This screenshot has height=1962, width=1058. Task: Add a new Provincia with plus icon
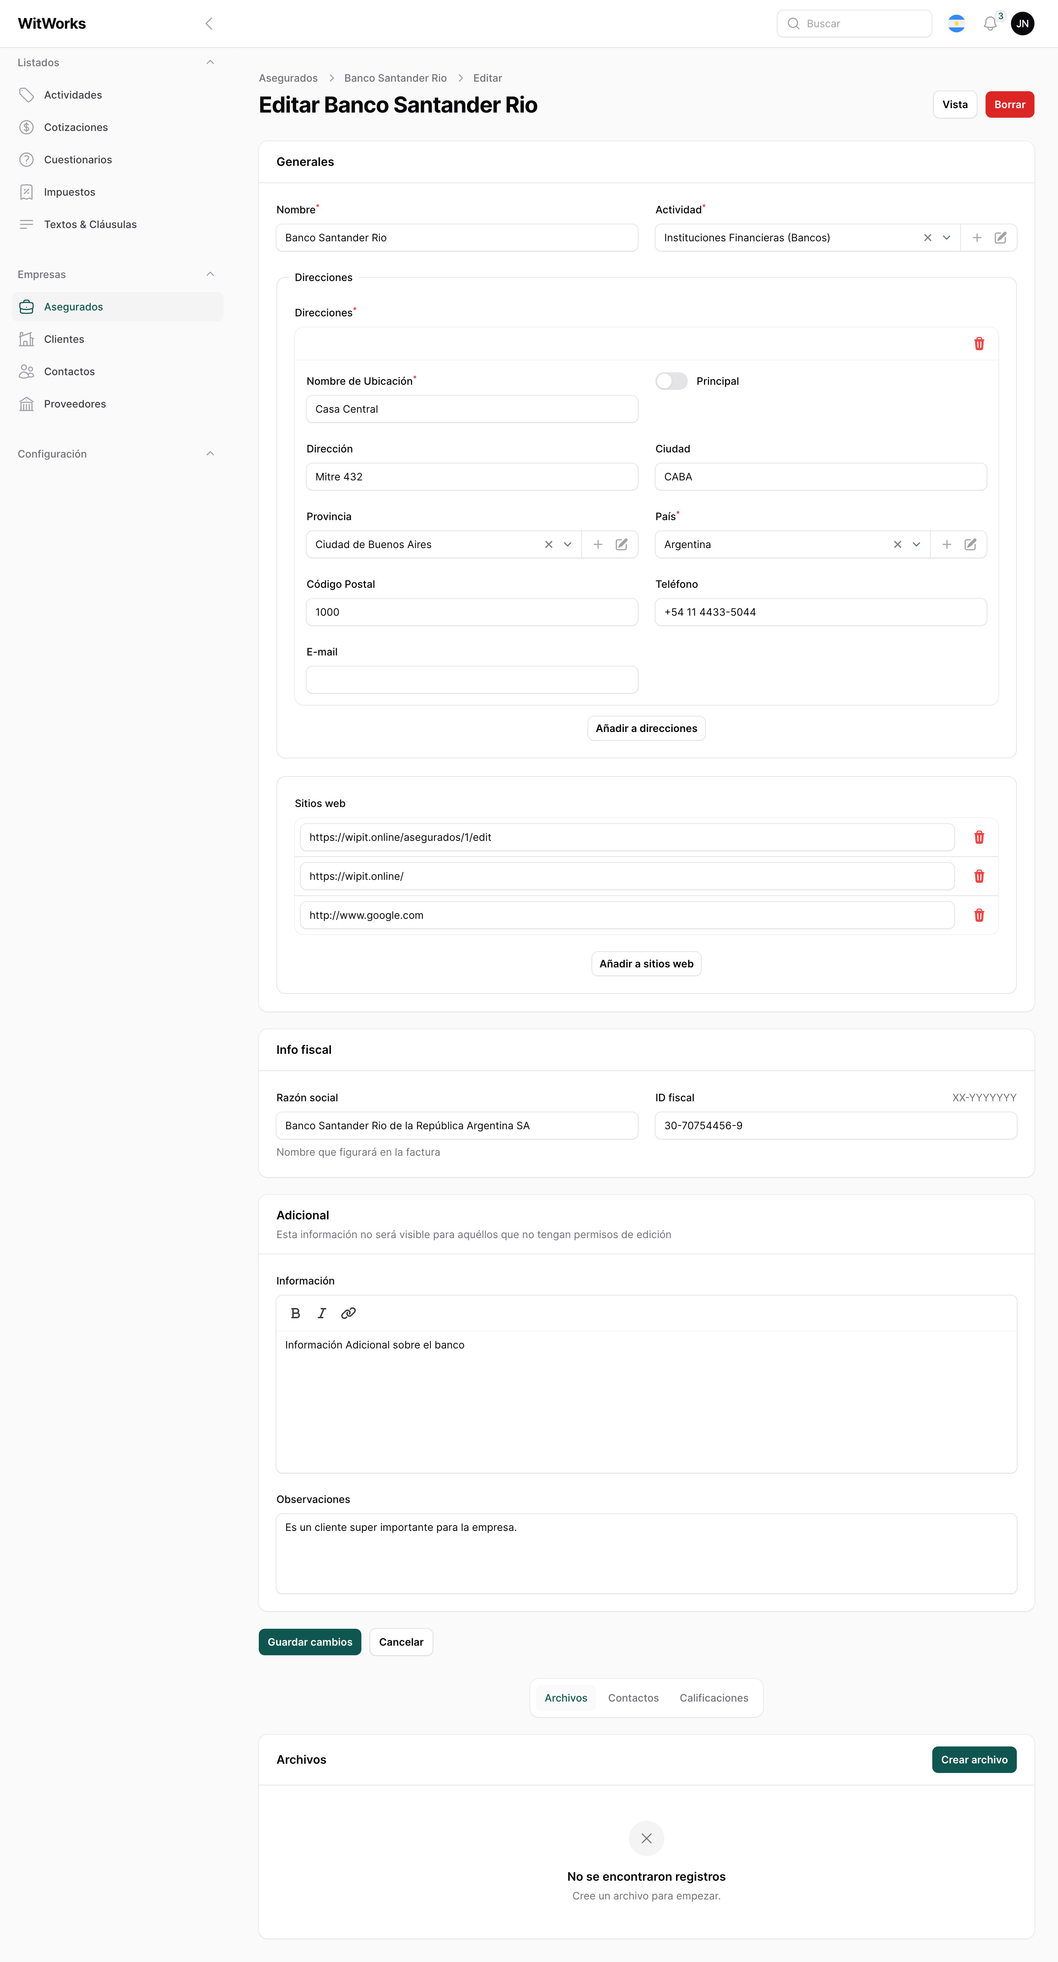coord(597,545)
